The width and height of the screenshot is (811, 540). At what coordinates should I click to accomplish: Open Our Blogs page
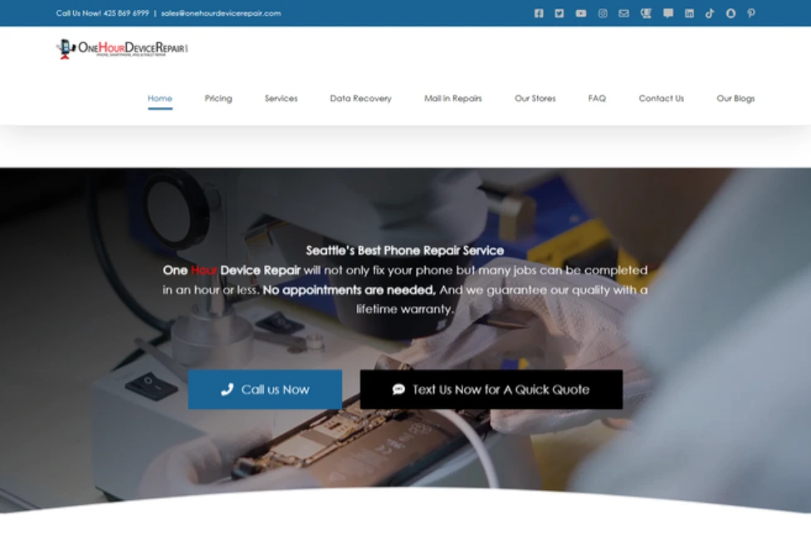pos(735,98)
